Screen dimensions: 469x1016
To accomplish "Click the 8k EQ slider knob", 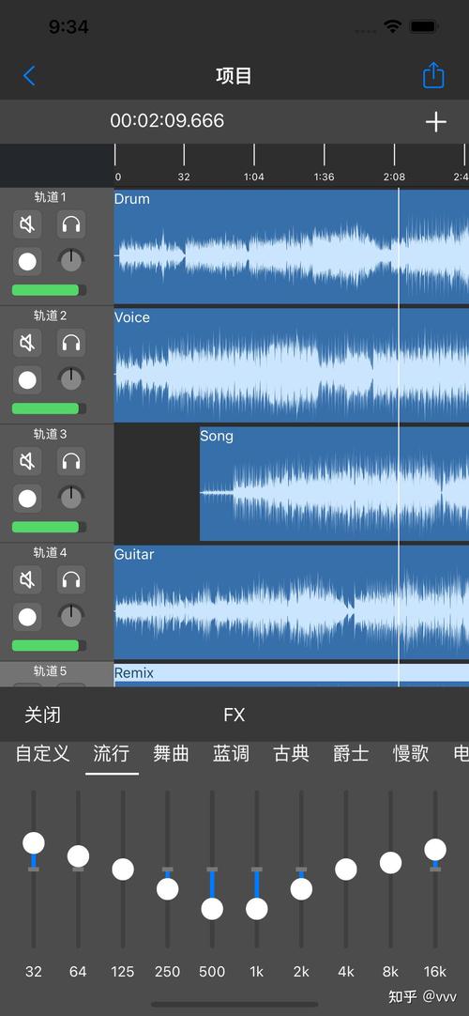I will [x=391, y=862].
